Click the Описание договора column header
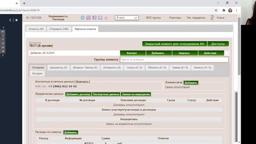 133,100
